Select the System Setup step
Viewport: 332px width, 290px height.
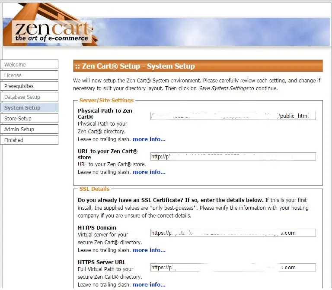coord(29,107)
